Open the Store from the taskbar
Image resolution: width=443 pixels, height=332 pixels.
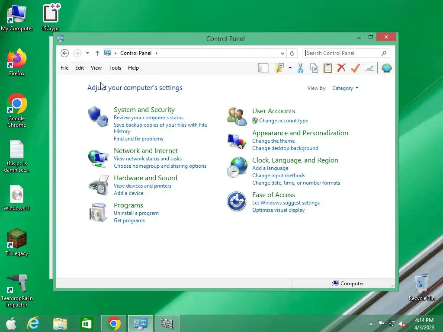coord(87,323)
